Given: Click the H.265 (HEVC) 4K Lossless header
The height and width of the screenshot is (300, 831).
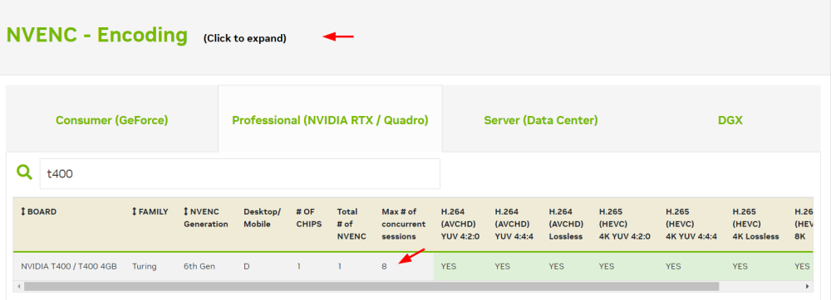Looking at the screenshot, I should tap(755, 224).
